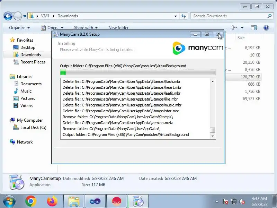Viewport: 277px width, 208px height.
Task: Open the Windows Start menu
Action: tap(9, 201)
